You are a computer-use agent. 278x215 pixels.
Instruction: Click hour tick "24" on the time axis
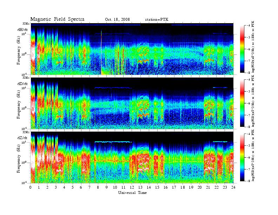click(233, 187)
